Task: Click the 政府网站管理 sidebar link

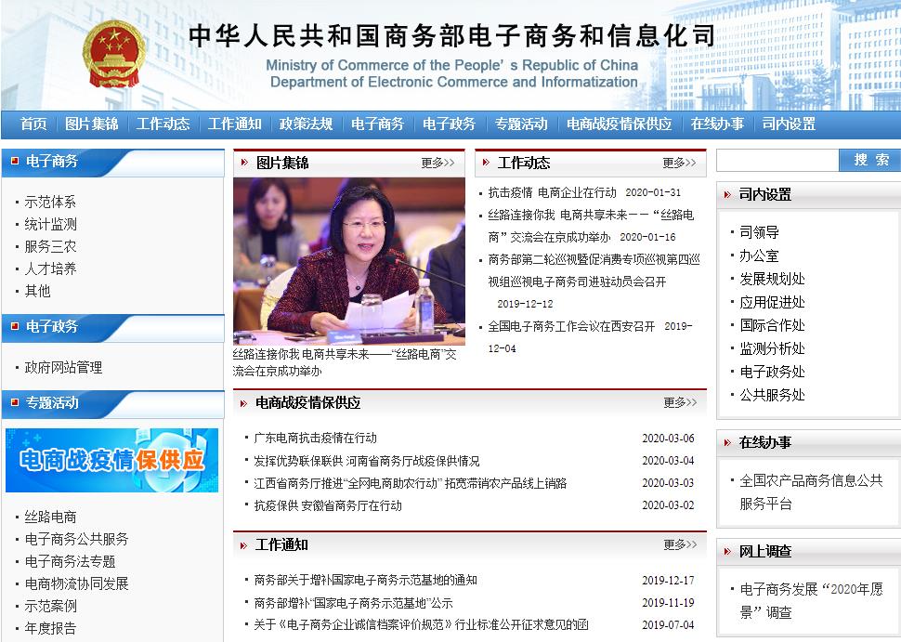Action: (x=63, y=367)
